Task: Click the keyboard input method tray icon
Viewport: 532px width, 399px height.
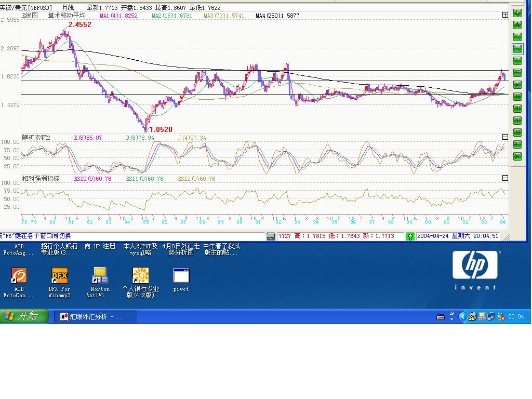Action: pyautogui.click(x=441, y=317)
